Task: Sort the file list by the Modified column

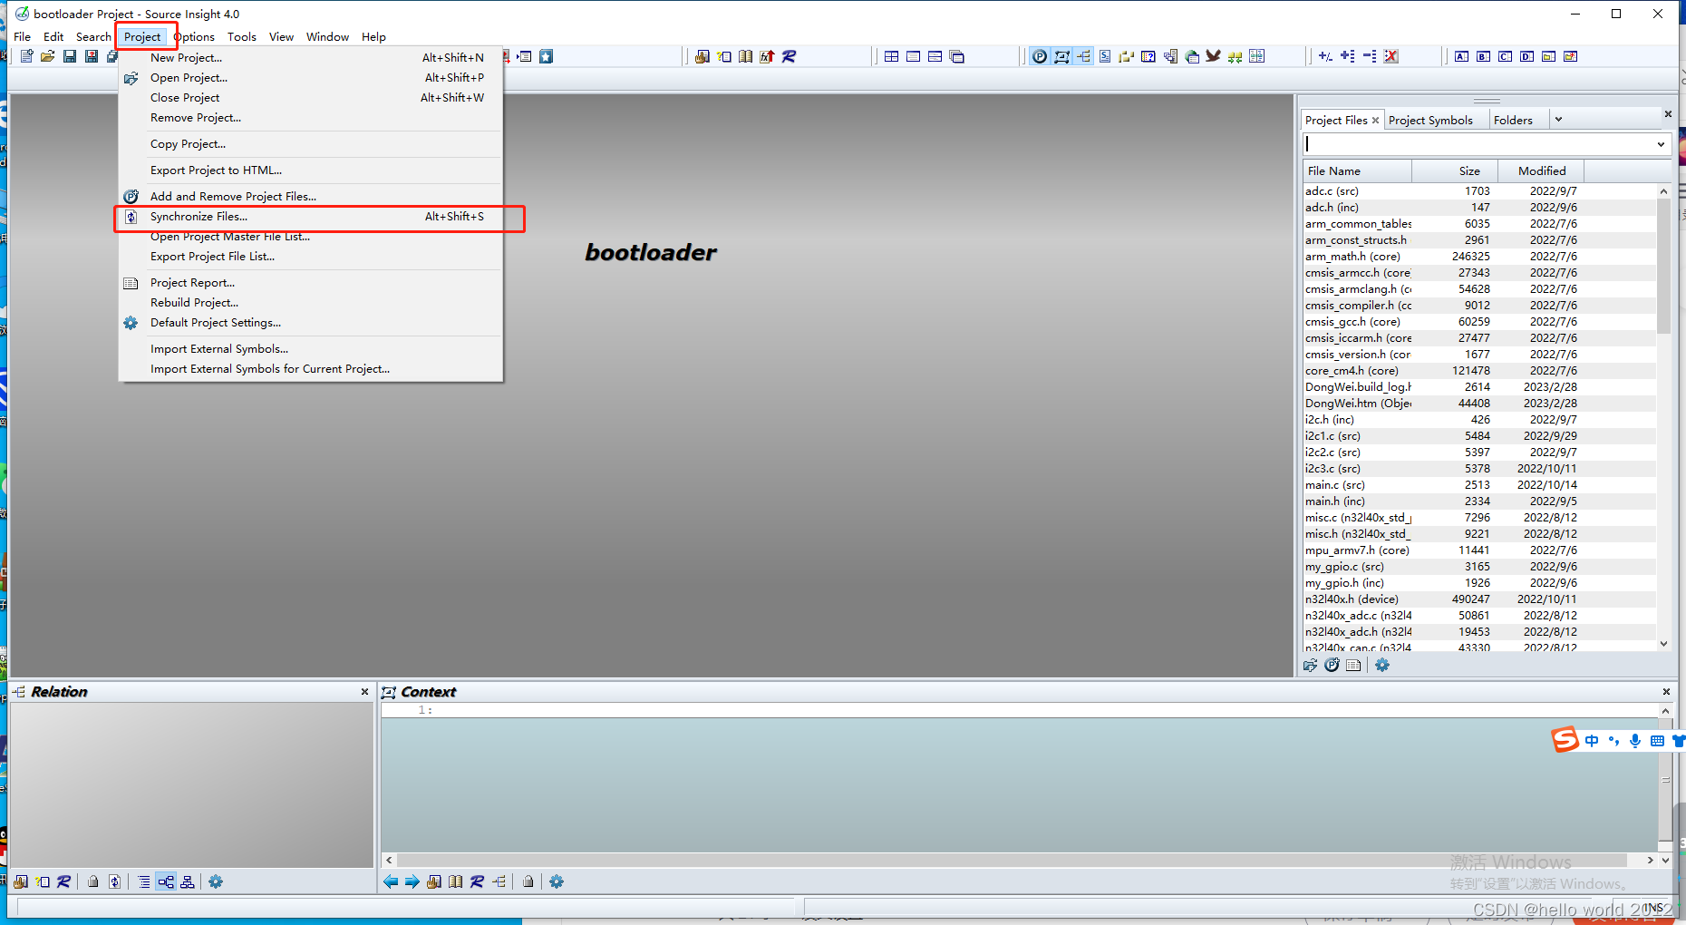Action: [x=1541, y=170]
